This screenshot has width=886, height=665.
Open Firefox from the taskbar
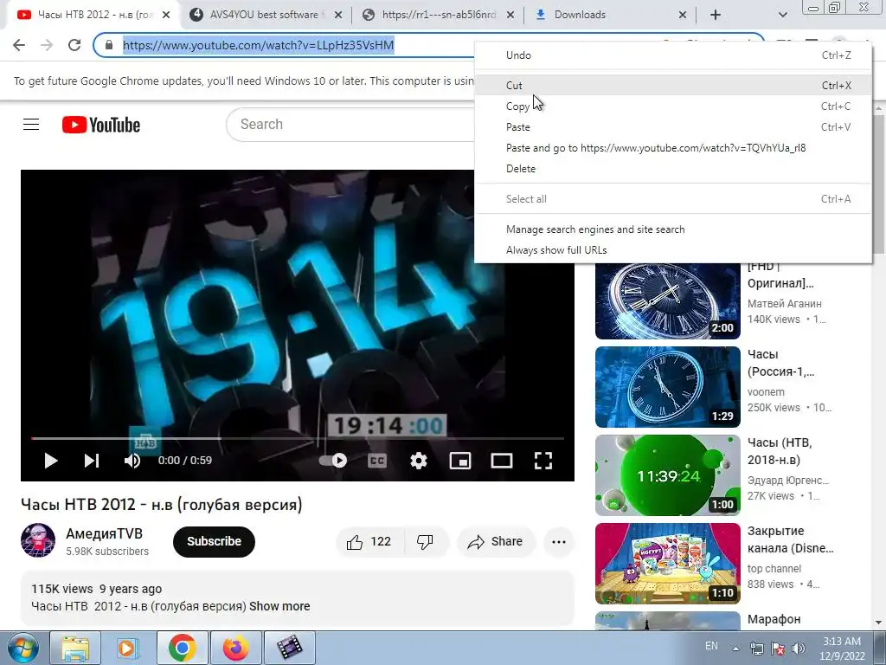tap(235, 648)
